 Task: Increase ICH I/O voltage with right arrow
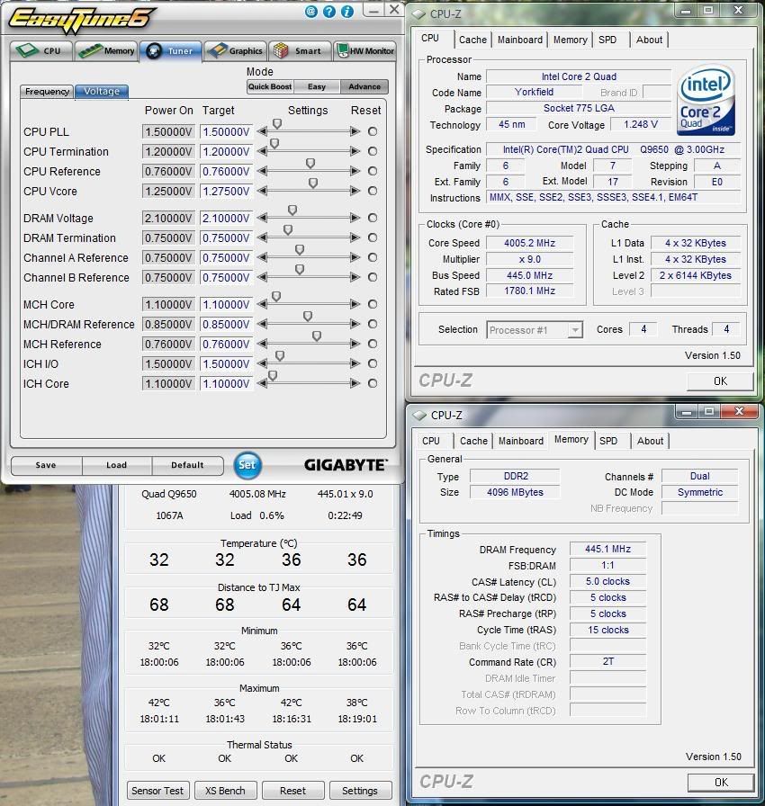click(x=355, y=363)
